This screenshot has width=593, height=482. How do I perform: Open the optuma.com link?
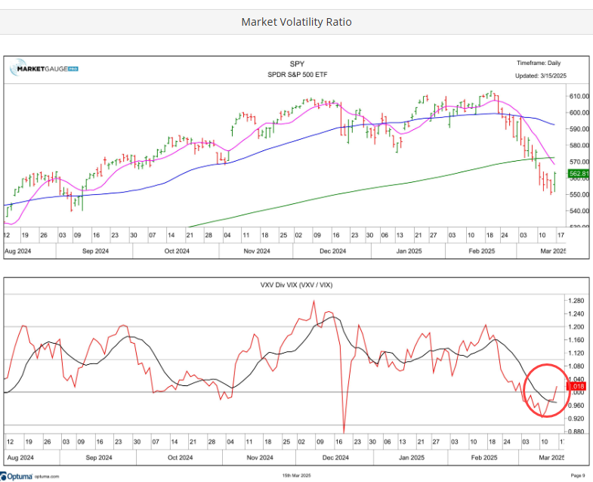[50, 475]
